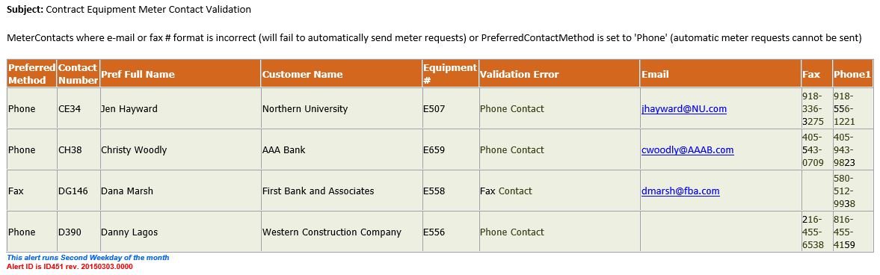Select the Phone1 column header
Viewport: 880px width, 275px height.
tap(852, 74)
